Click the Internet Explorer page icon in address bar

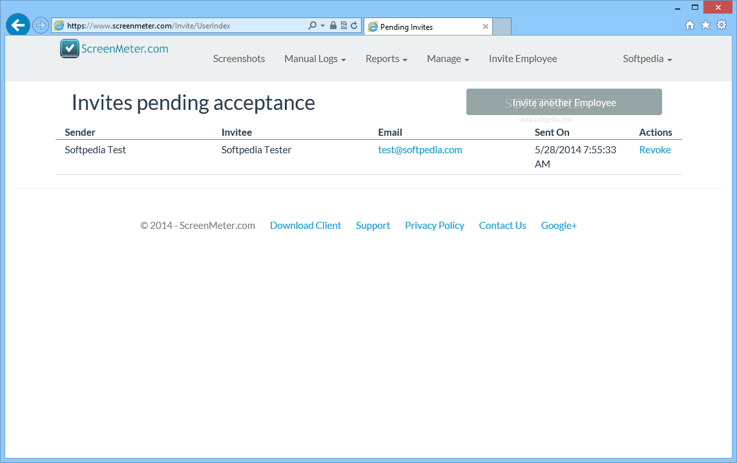point(59,25)
